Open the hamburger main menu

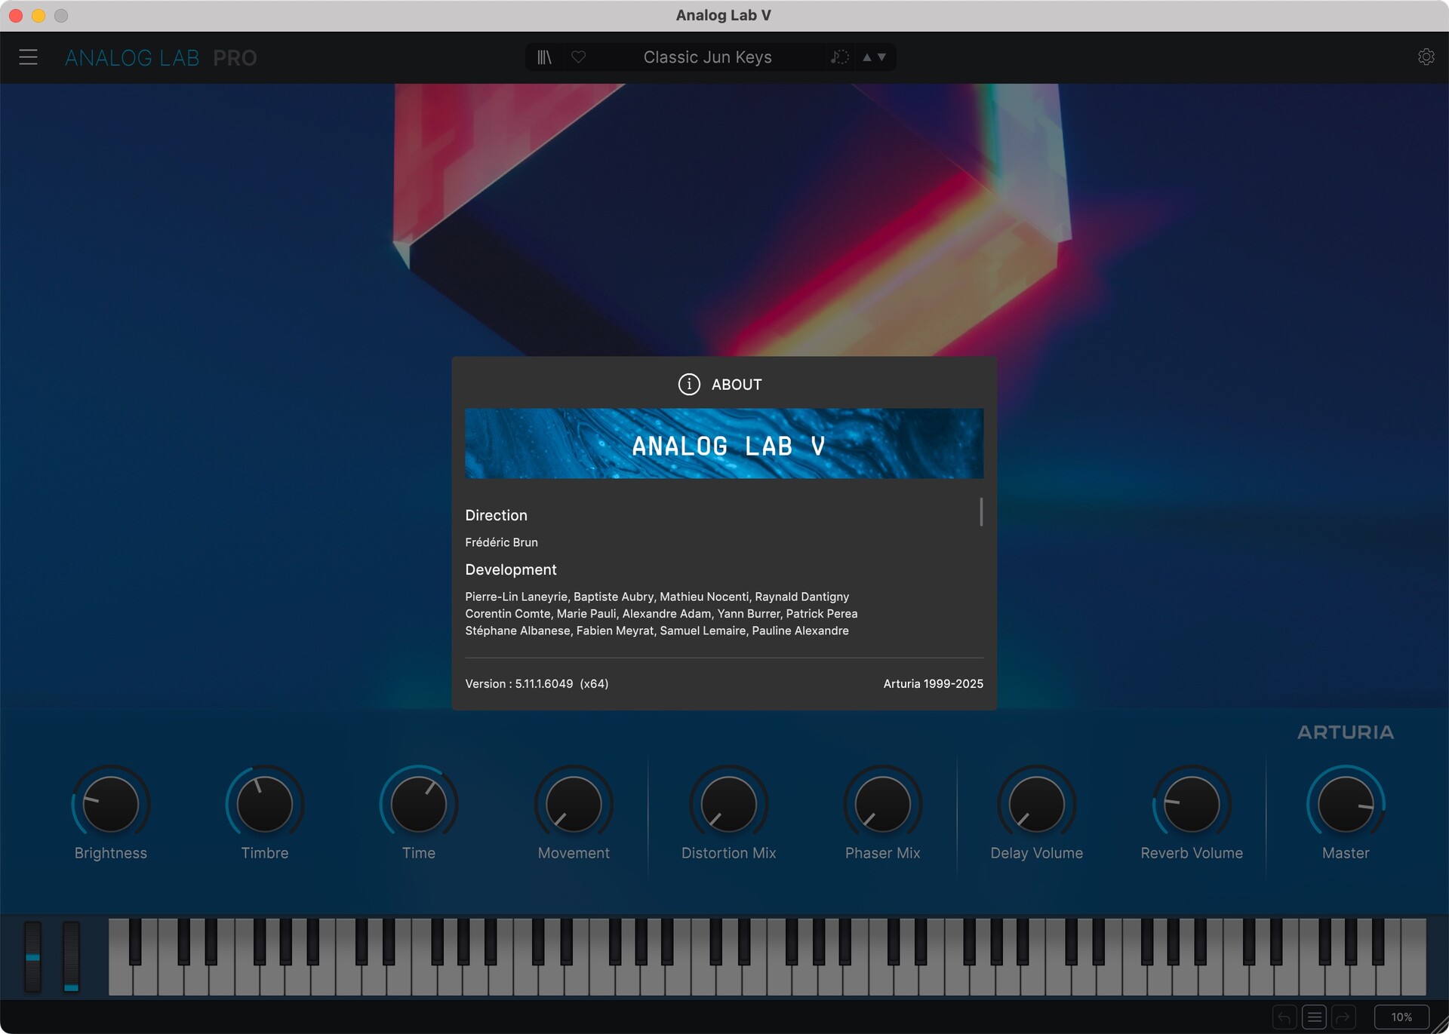(28, 57)
